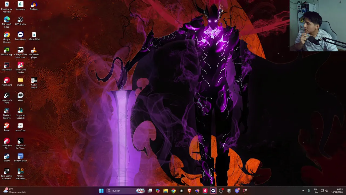Select the Riot Client desktop icon
Screen dimensions: 346x195
(7, 82)
